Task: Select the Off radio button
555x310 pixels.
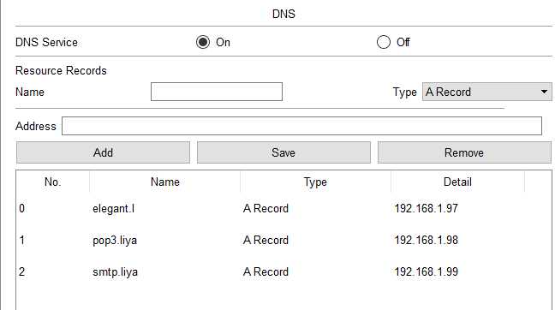Action: (x=384, y=42)
